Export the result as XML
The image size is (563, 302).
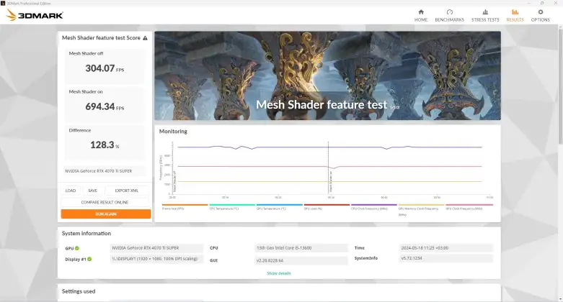126,191
